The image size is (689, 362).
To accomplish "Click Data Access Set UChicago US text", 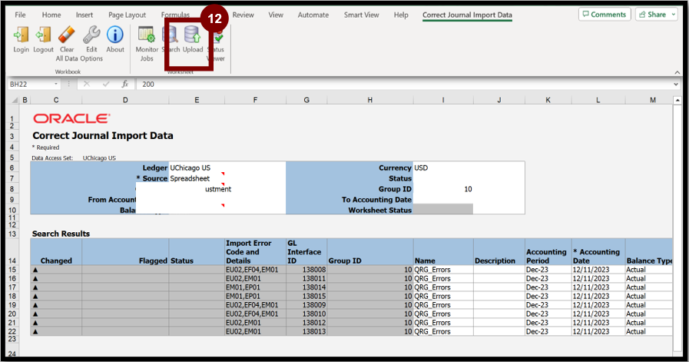I will [x=99, y=158].
